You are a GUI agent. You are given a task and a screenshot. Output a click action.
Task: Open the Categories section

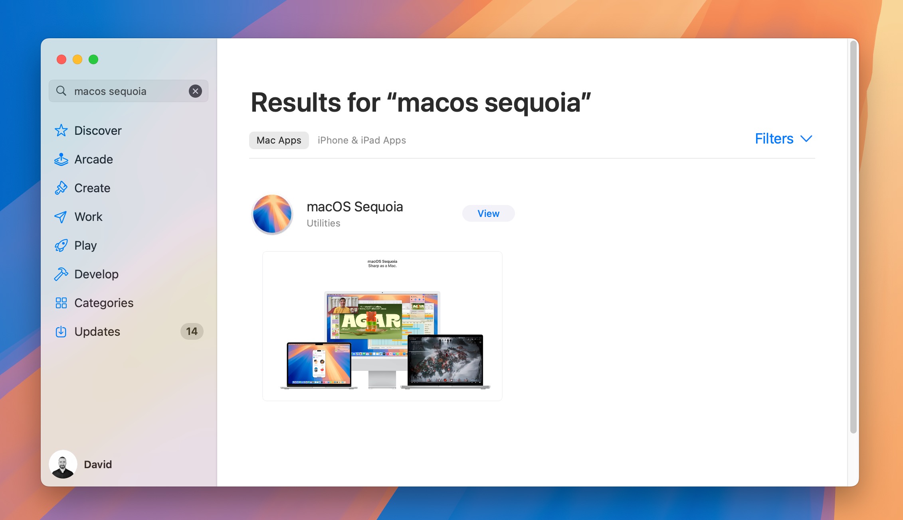(x=103, y=302)
